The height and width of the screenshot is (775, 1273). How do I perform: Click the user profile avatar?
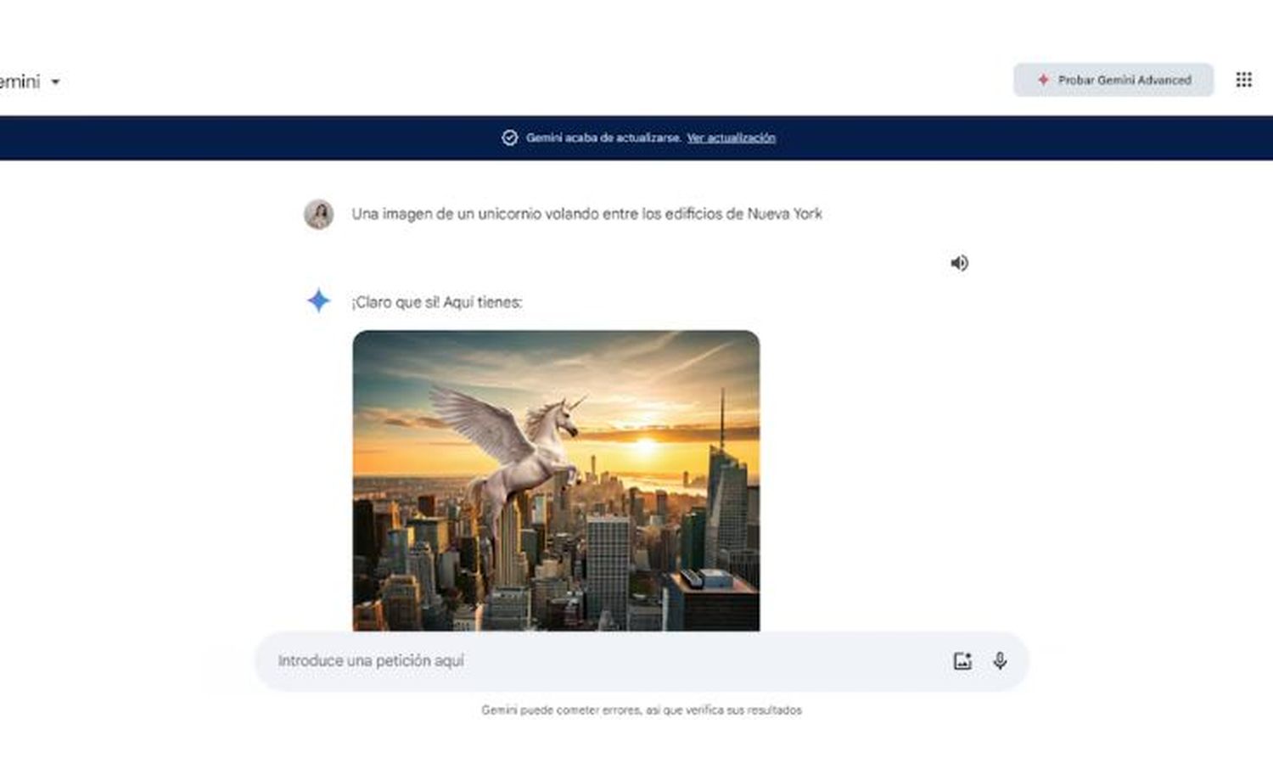(x=319, y=214)
